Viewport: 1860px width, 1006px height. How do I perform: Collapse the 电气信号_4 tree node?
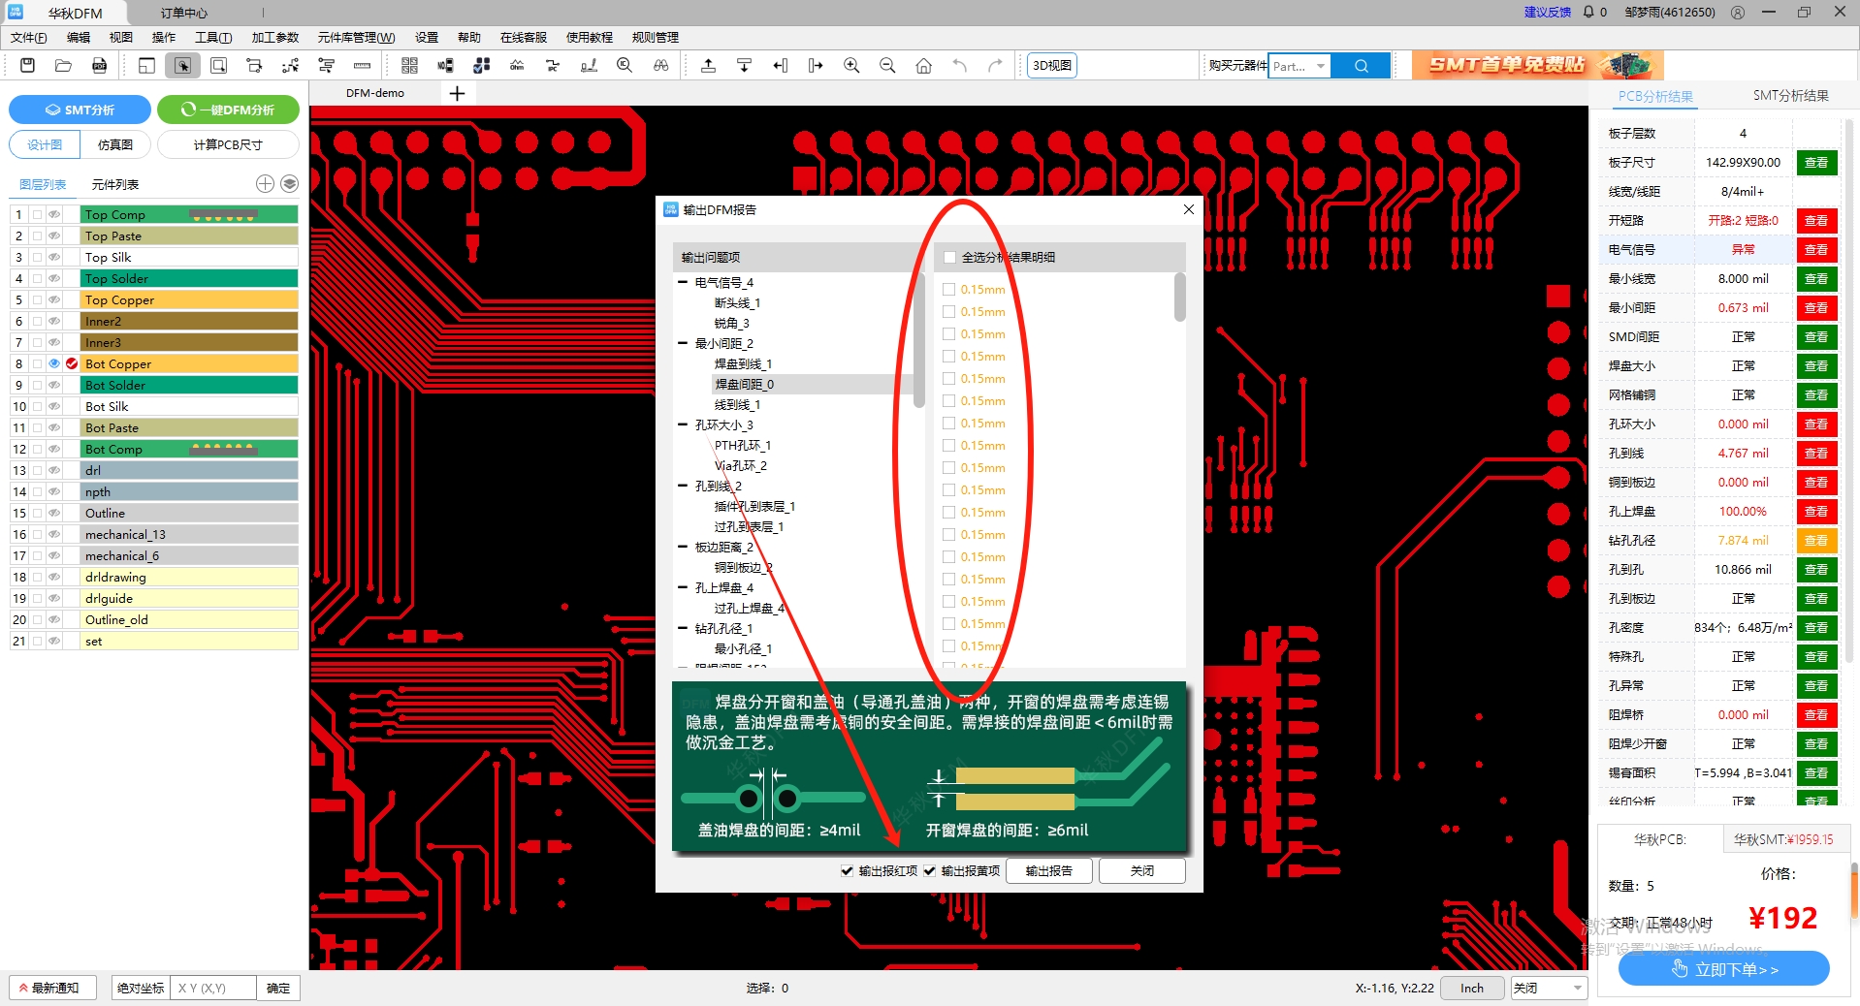click(x=683, y=283)
